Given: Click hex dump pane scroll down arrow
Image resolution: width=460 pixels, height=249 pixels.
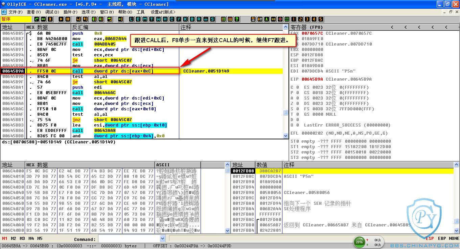Looking at the screenshot, I should 228,230.
